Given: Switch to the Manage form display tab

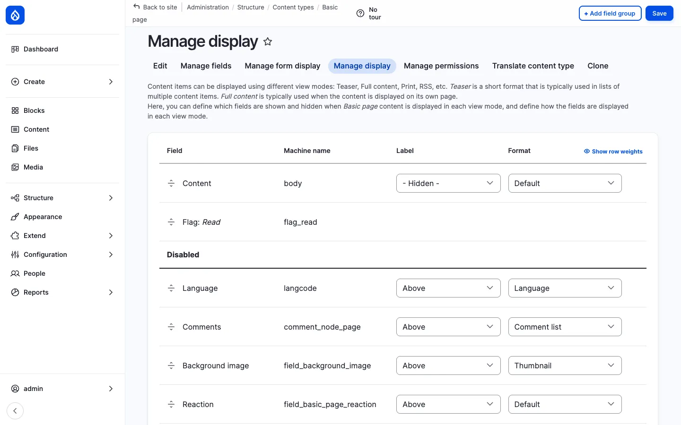Looking at the screenshot, I should click(282, 66).
